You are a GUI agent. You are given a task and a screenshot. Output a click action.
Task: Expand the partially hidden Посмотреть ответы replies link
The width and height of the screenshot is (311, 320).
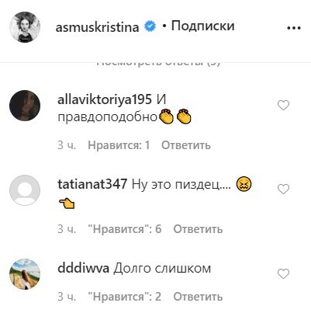(x=158, y=64)
